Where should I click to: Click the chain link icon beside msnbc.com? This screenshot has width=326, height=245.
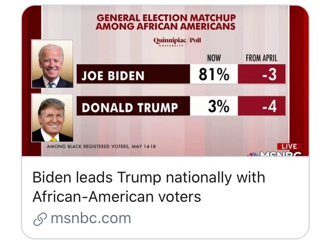point(40,219)
